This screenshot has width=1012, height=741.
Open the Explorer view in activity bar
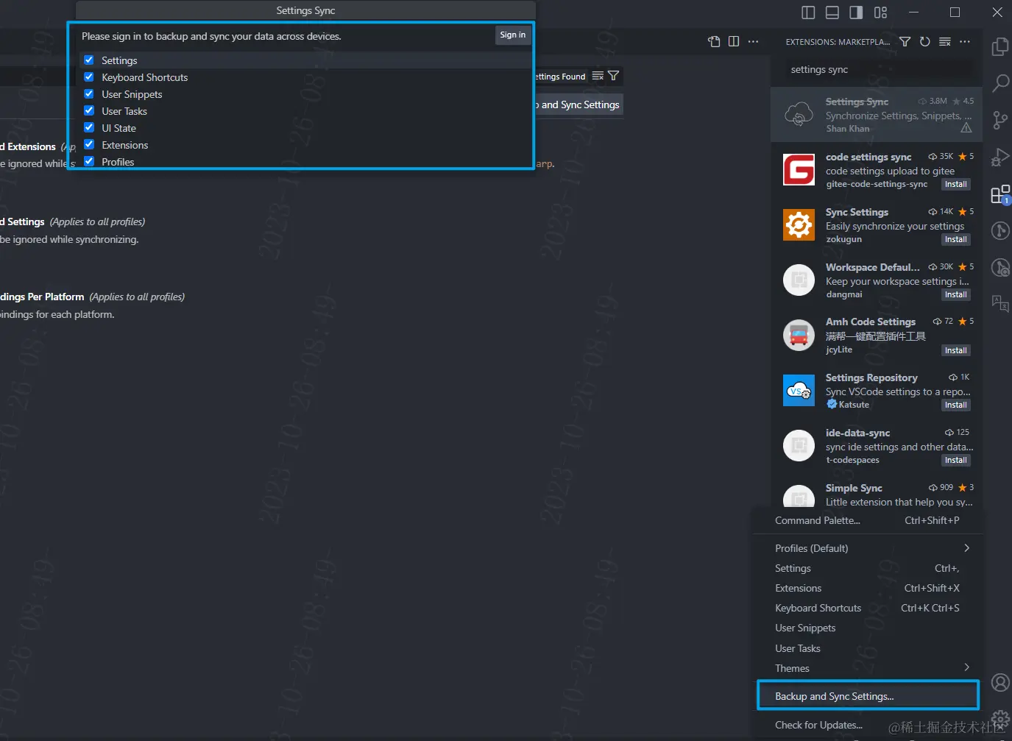tap(999, 47)
